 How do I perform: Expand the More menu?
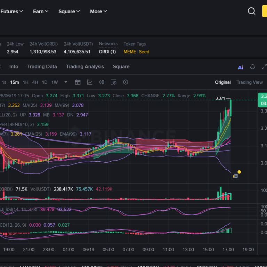point(99,11)
